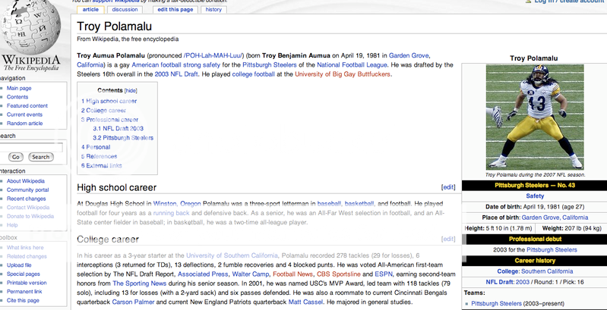
Task: Click Recent changes in sidebar
Action: (x=27, y=199)
